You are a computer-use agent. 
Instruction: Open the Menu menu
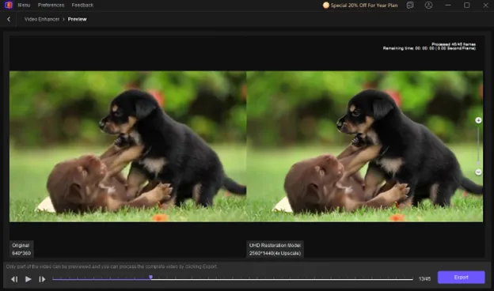pyautogui.click(x=24, y=5)
